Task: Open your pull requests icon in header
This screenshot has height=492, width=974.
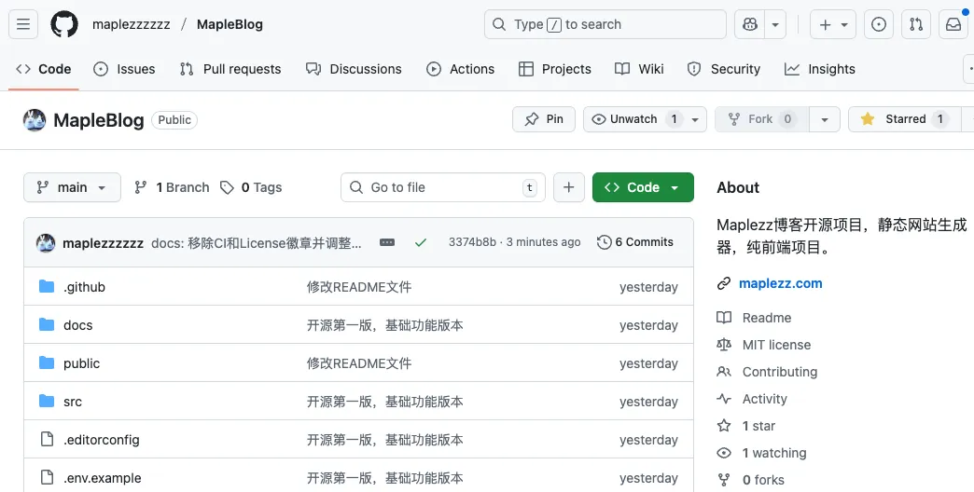Action: coord(915,24)
